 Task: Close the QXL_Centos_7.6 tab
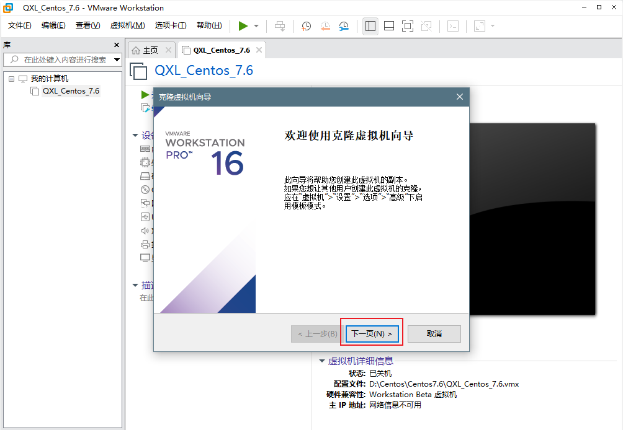259,50
